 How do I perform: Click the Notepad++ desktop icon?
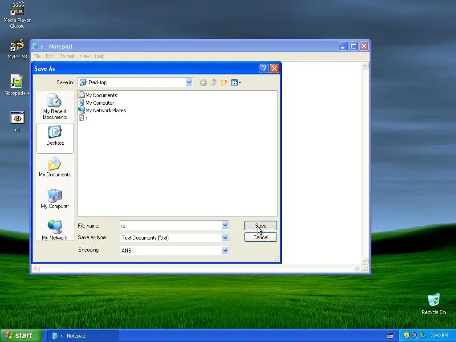pos(17,85)
